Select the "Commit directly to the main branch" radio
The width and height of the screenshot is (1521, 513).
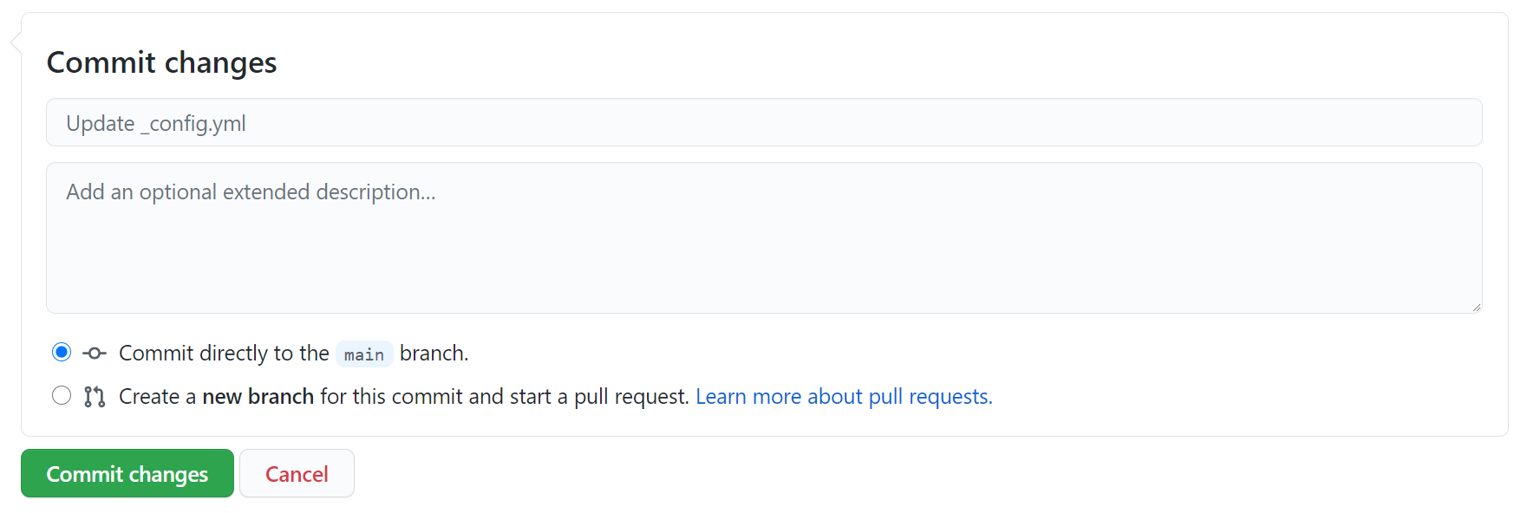coord(62,352)
